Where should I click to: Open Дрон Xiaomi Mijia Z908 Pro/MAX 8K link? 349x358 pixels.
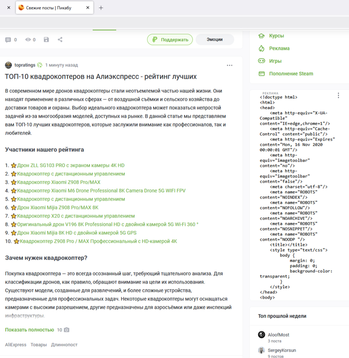click(x=58, y=207)
